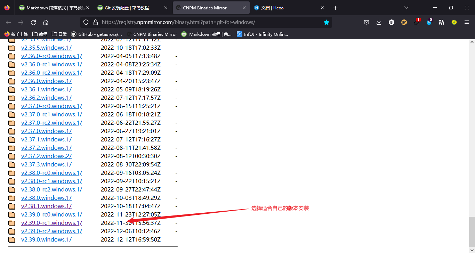Open v2.37.0.windows.1/ folder link
This screenshot has height=253, width=475.
point(46,131)
